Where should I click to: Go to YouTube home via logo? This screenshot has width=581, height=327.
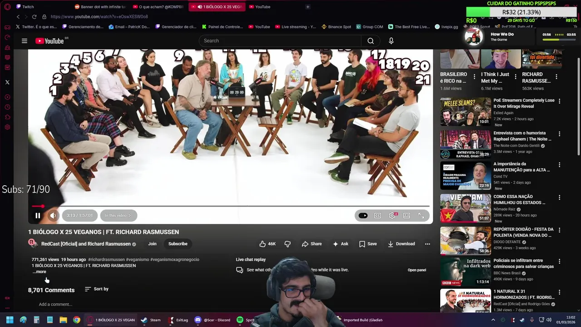point(49,41)
